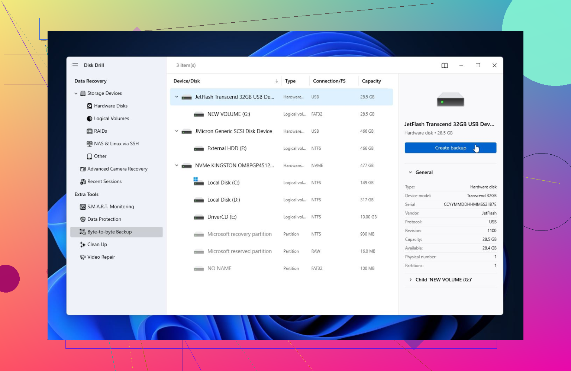
Task: Click the RAIDs icon in sidebar
Action: 90,131
